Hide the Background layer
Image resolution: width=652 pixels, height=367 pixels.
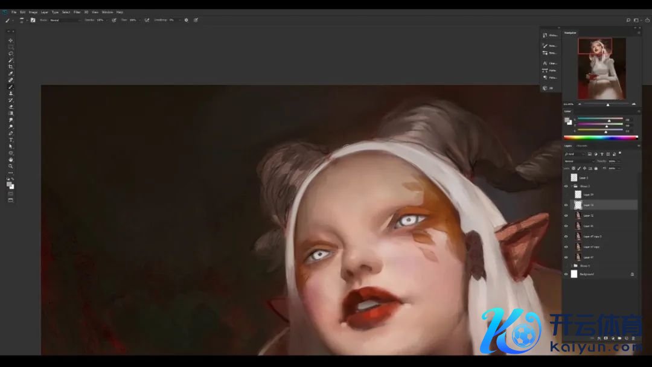[566, 274]
